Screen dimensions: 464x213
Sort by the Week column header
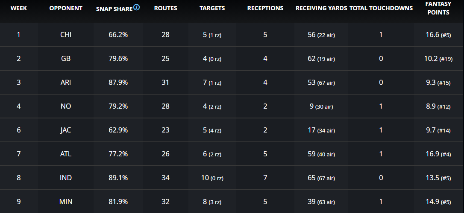click(x=18, y=9)
